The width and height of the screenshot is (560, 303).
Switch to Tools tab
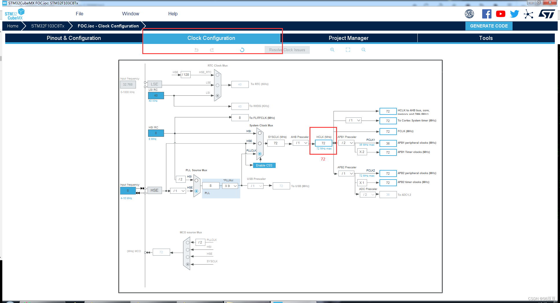(x=486, y=38)
